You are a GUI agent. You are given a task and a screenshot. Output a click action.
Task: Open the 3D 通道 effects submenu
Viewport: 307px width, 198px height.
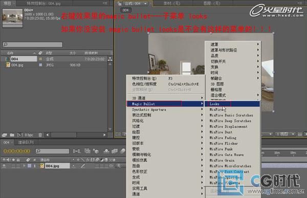click(166, 98)
